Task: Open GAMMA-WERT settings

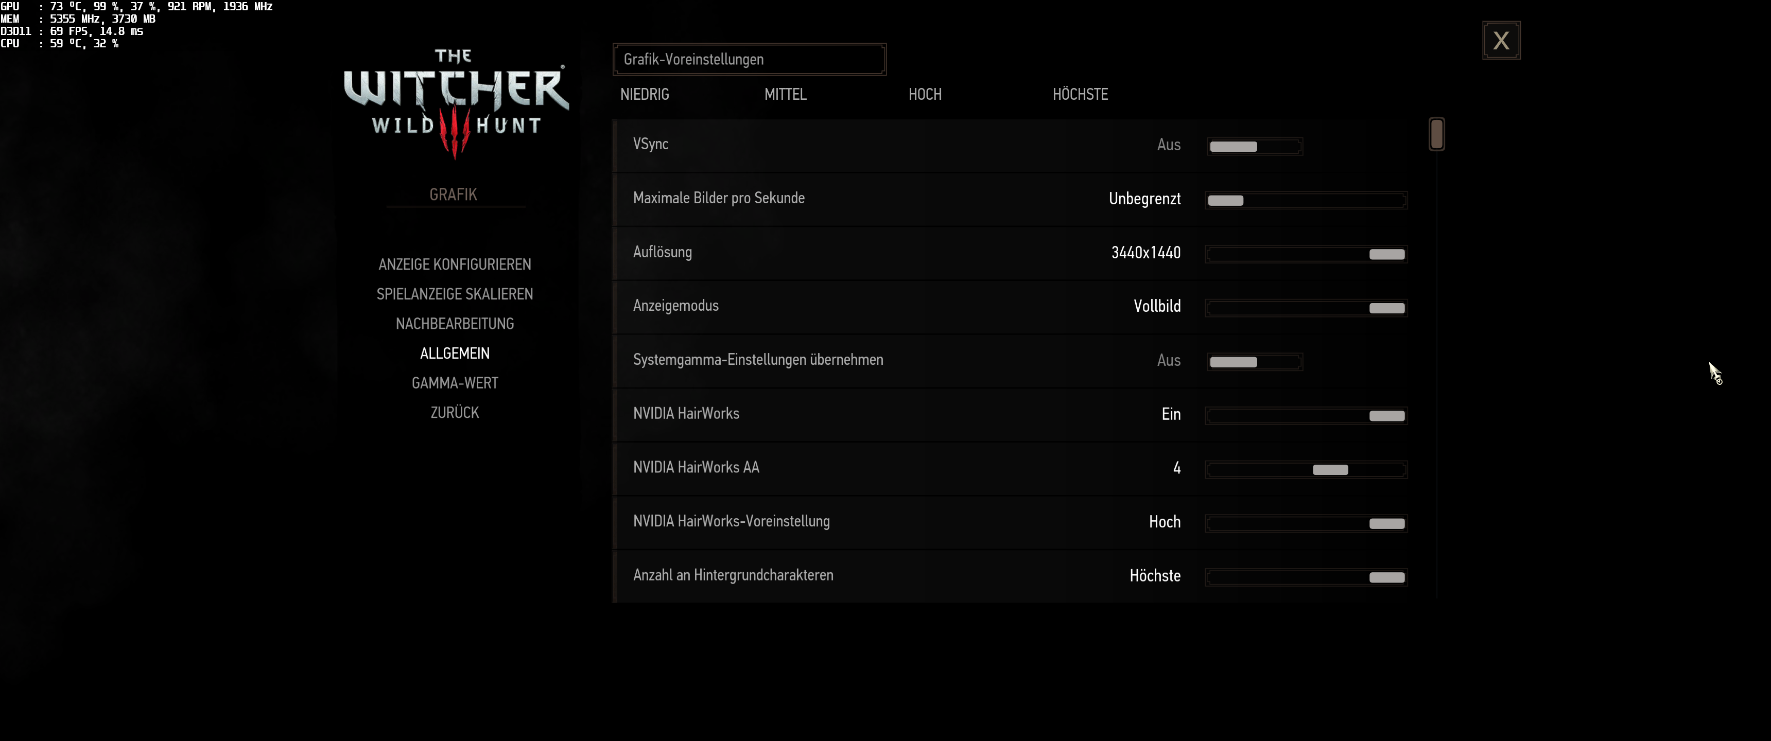Action: 455,383
